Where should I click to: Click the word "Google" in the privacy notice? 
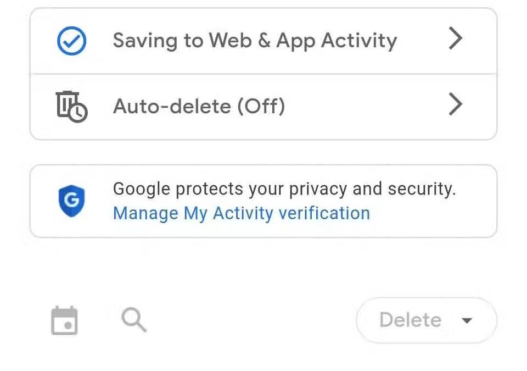tap(142, 189)
